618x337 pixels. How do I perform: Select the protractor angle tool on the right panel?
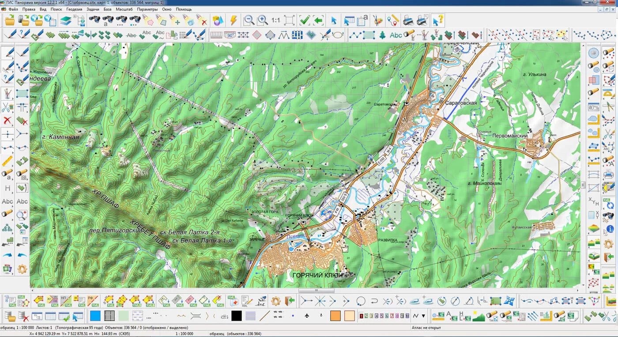click(609, 93)
